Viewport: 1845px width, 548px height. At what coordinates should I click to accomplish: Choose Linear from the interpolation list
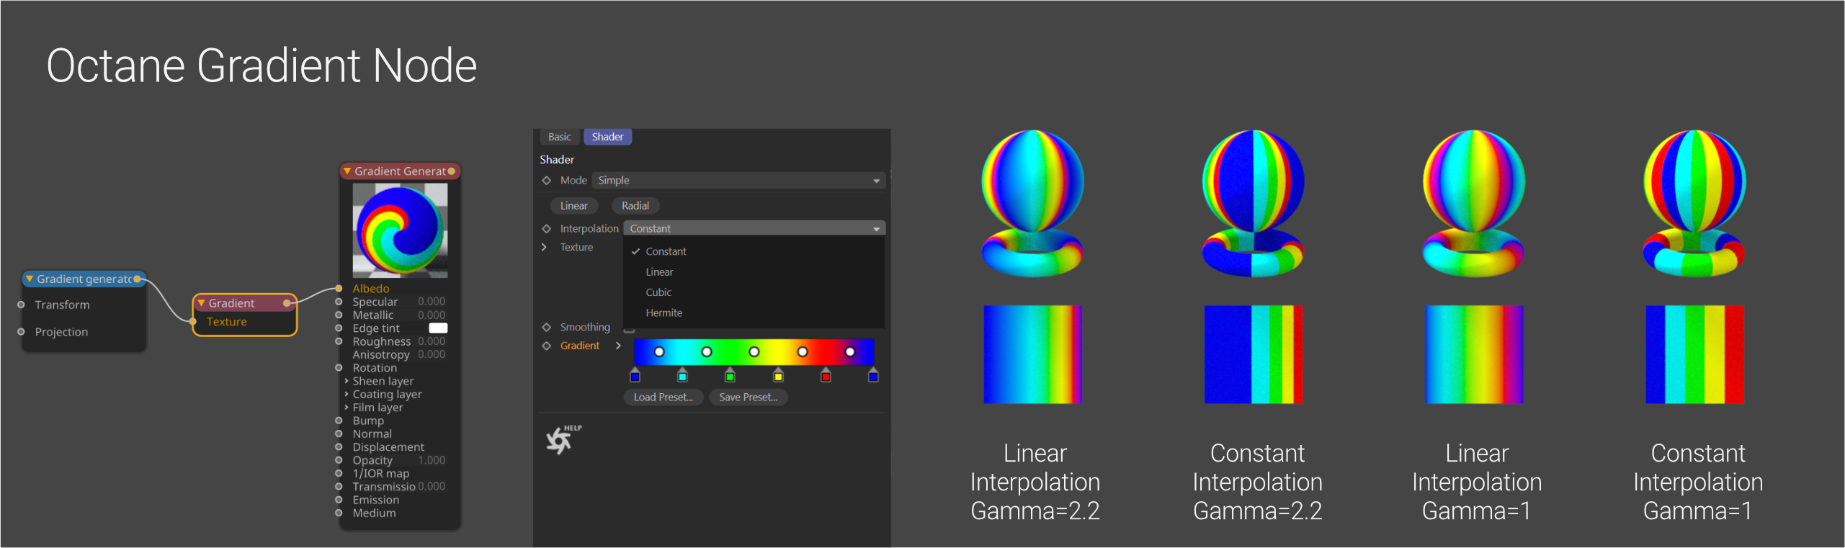[x=659, y=272]
